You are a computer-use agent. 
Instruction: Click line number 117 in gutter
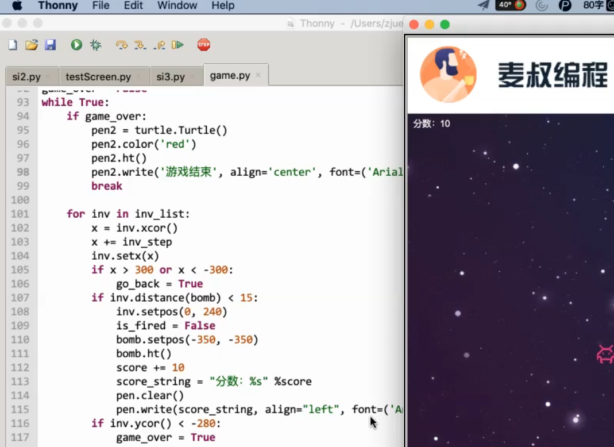20,438
